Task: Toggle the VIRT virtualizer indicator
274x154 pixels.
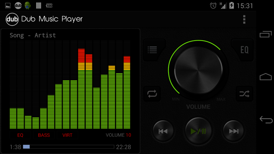Action: point(67,135)
